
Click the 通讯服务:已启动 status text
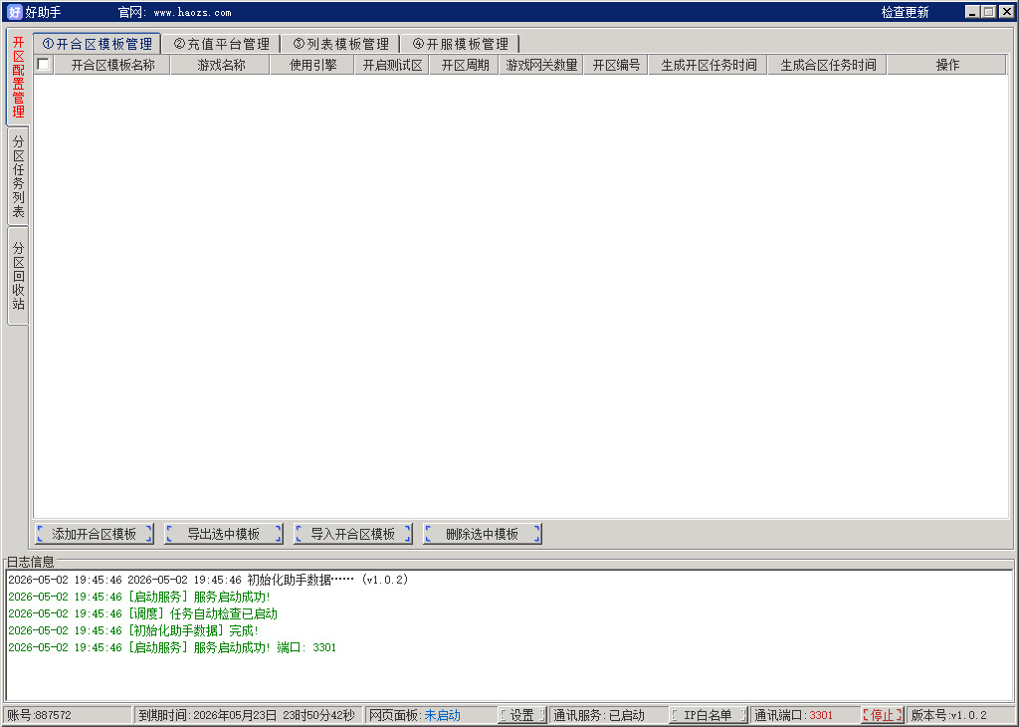[598, 715]
